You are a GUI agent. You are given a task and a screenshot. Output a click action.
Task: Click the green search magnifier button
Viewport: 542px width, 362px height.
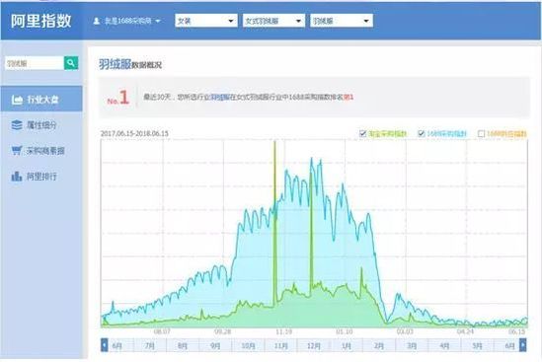click(71, 63)
